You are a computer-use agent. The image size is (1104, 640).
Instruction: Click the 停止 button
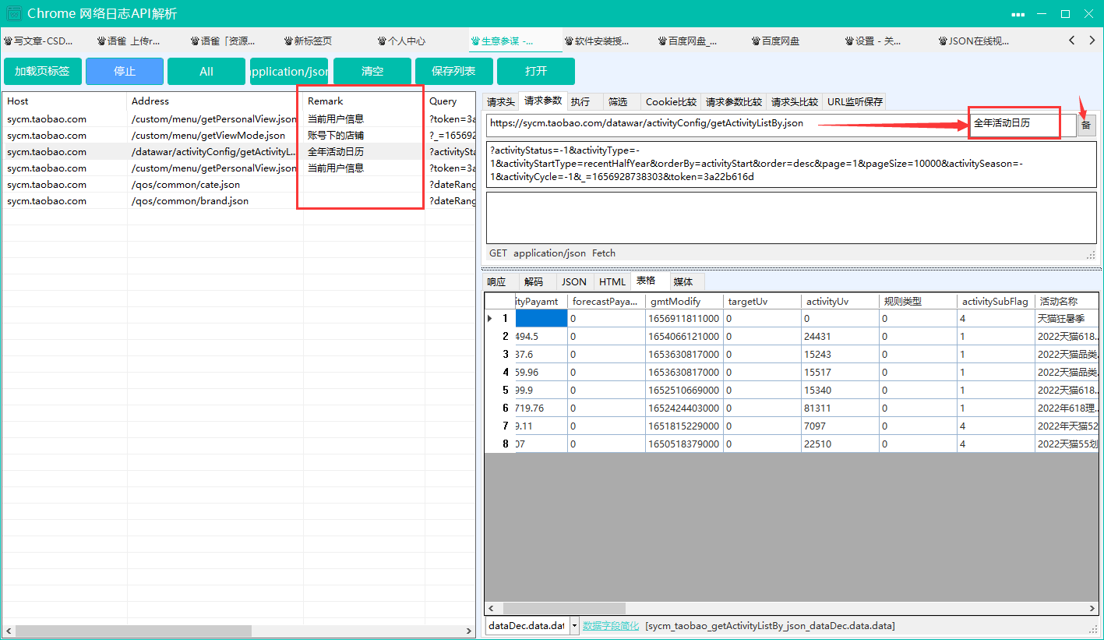point(125,72)
